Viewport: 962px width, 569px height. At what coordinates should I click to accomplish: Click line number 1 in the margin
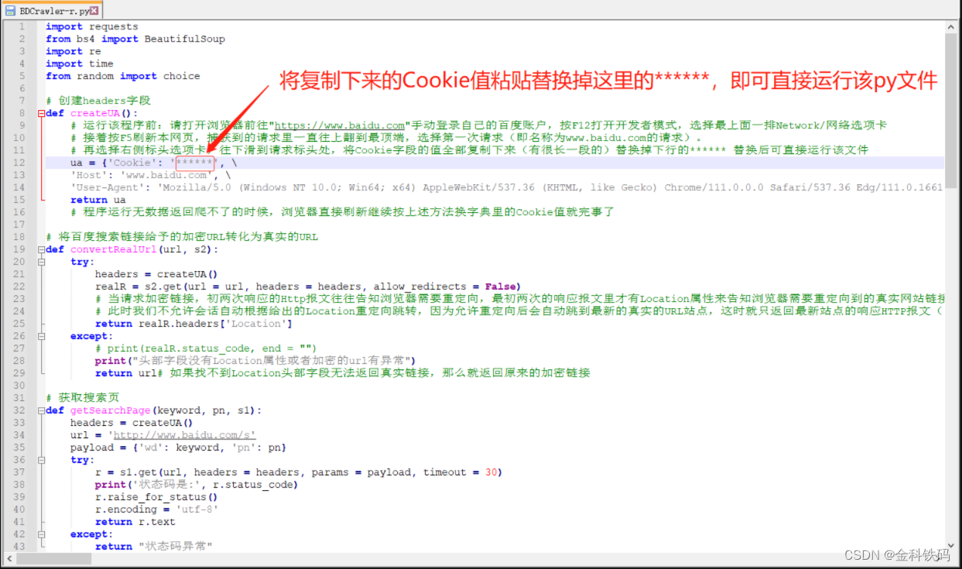pyautogui.click(x=22, y=26)
